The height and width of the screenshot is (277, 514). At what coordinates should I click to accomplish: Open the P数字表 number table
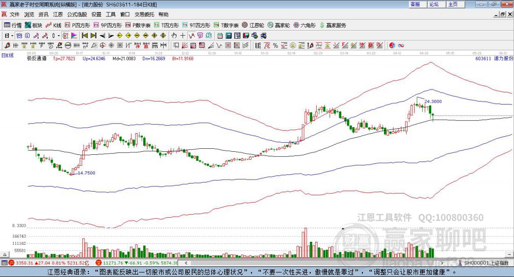[x=138, y=25]
